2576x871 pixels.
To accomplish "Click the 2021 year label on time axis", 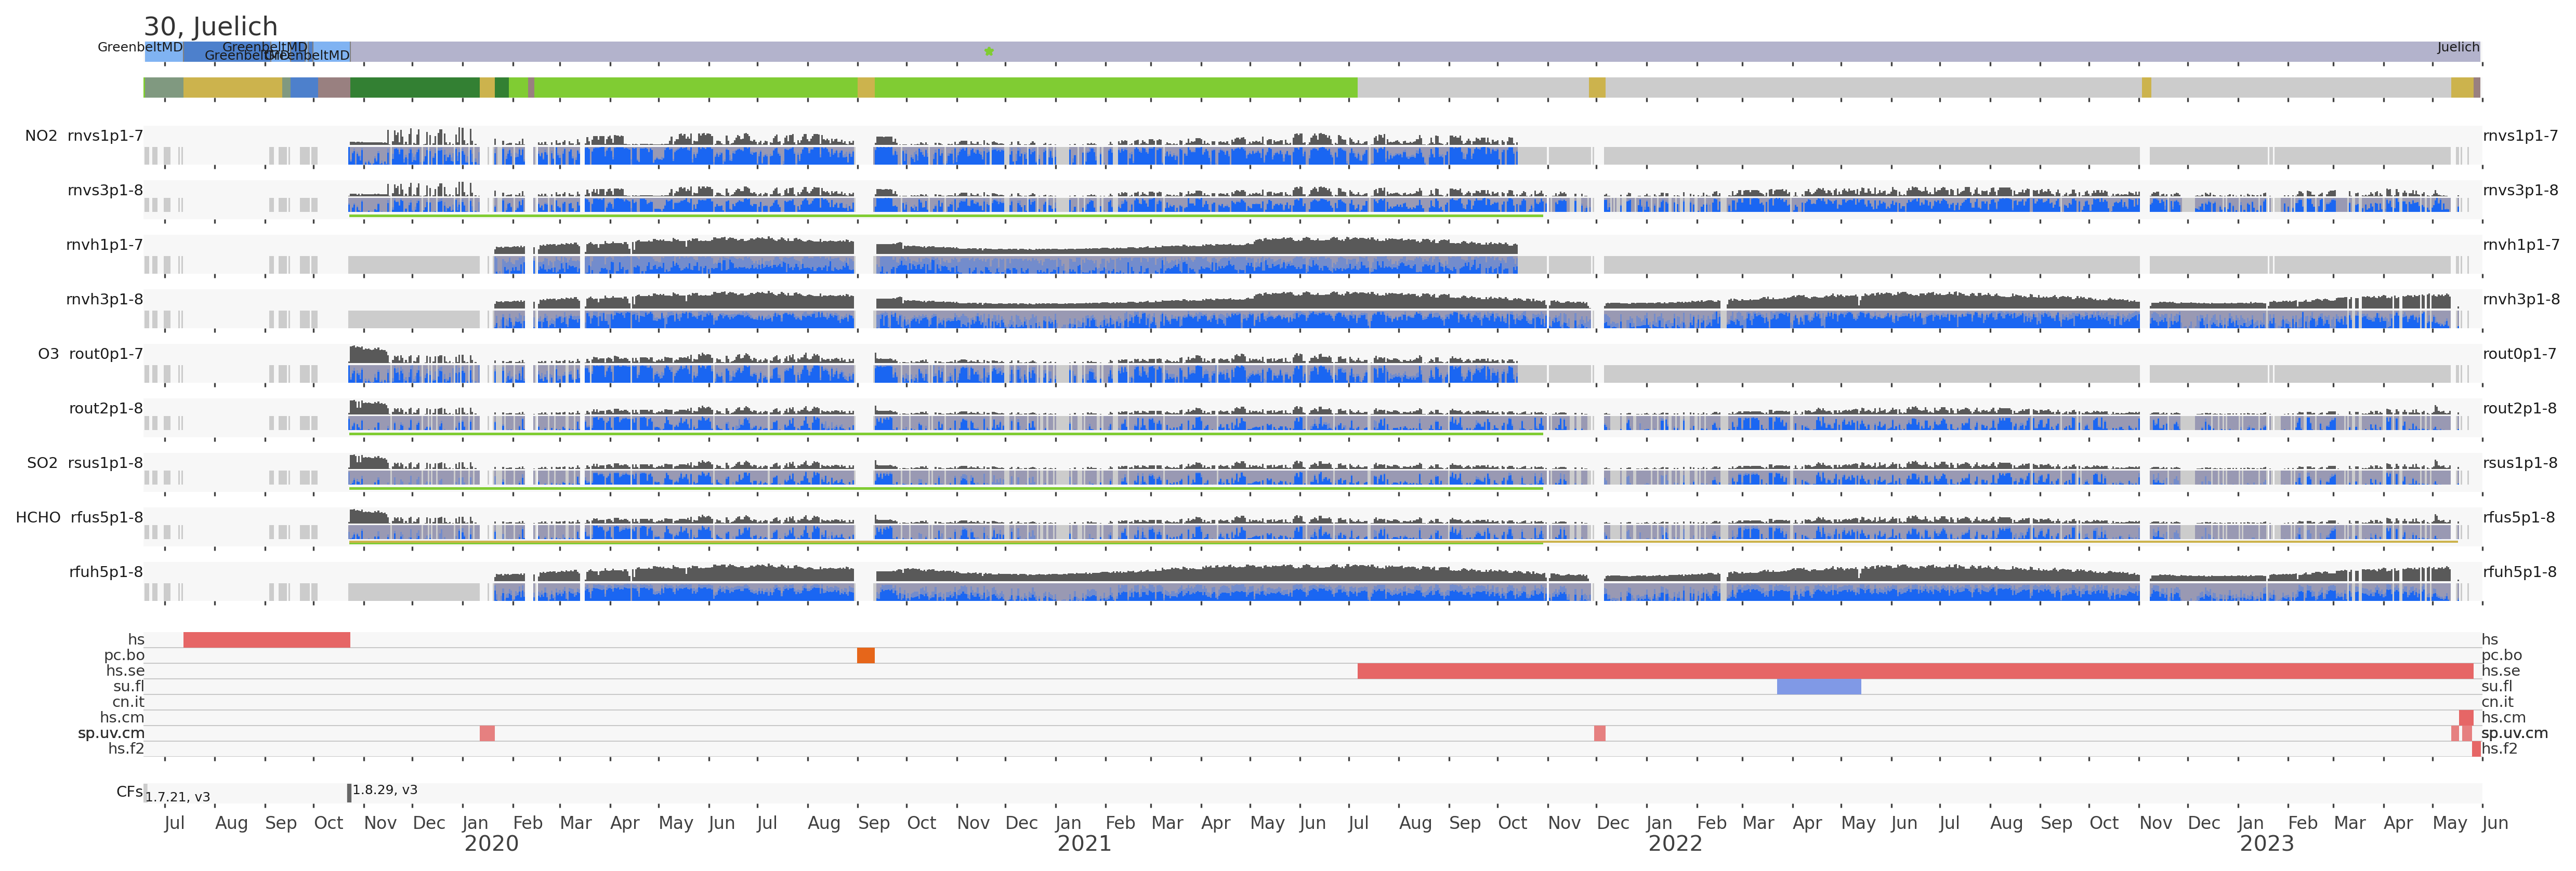I will [x=1084, y=844].
